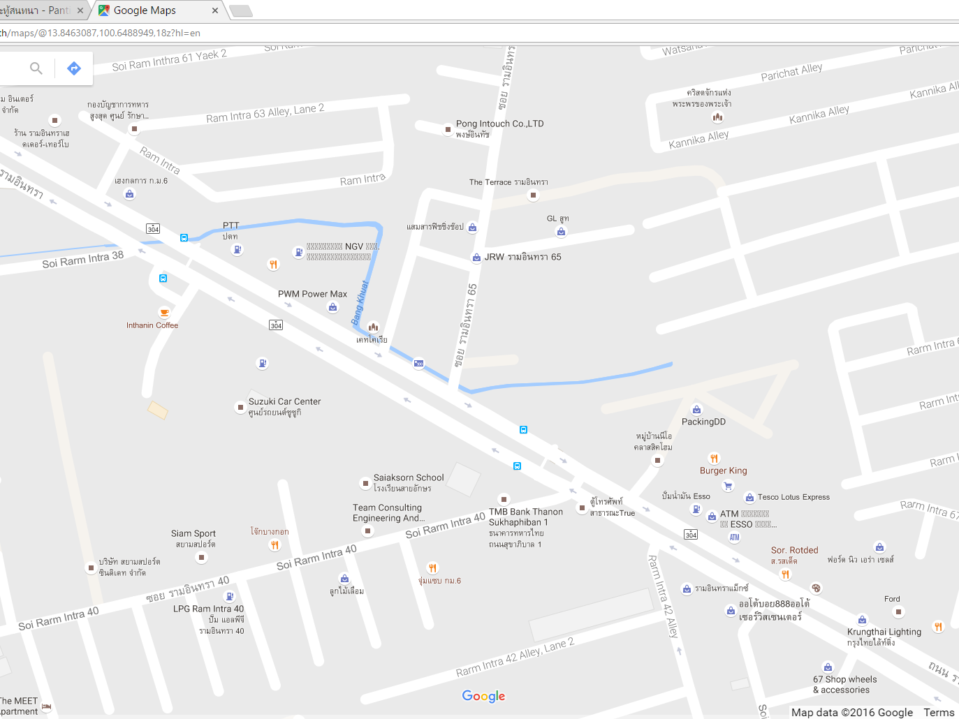Click the Siam Sport marker
This screenshot has height=719, width=959.
point(201,557)
